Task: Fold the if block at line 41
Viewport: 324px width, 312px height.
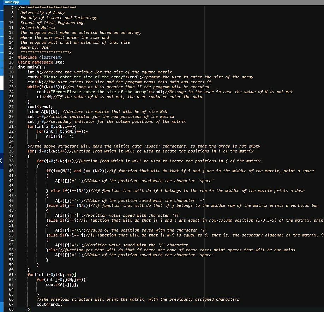Action: point(16,176)
